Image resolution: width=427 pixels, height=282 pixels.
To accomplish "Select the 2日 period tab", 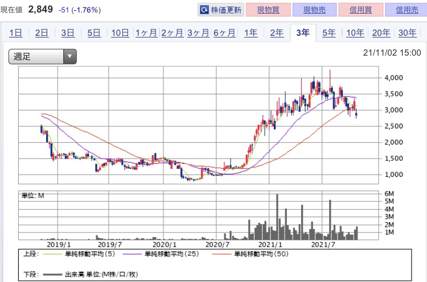I will [42, 33].
